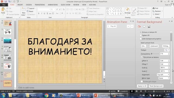Click the Offset X value field
This screenshot has width=174, height=98.
pyautogui.click(x=164, y=61)
